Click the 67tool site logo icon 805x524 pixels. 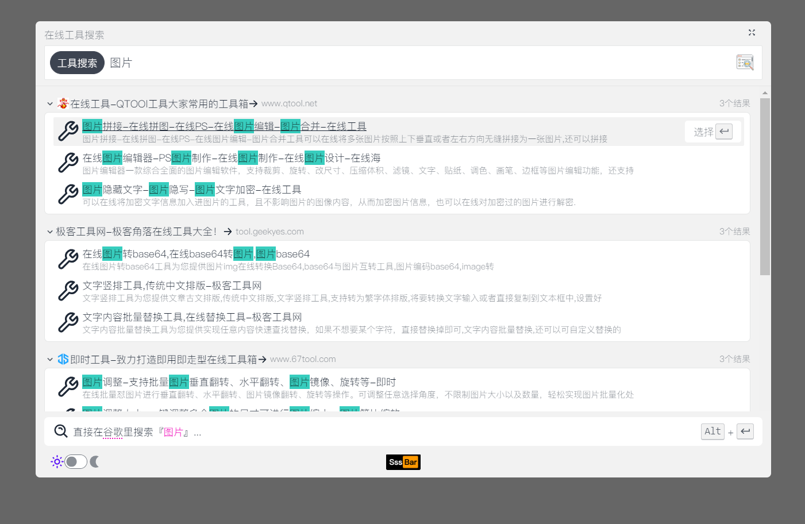[63, 359]
